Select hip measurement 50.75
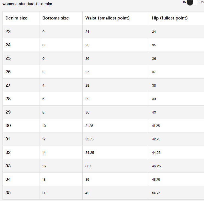The image size is (204, 201). pos(156,193)
